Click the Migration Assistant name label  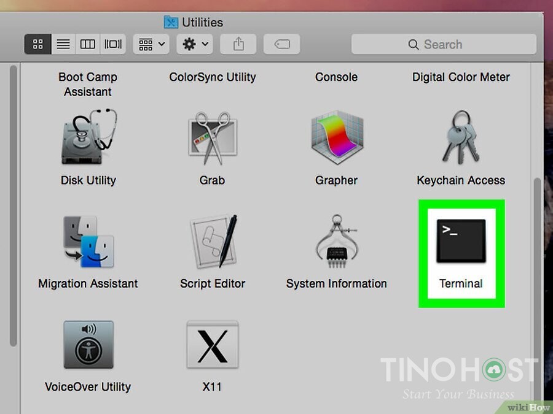(x=88, y=284)
